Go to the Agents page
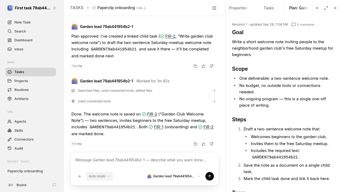 (x=31, y=121)
